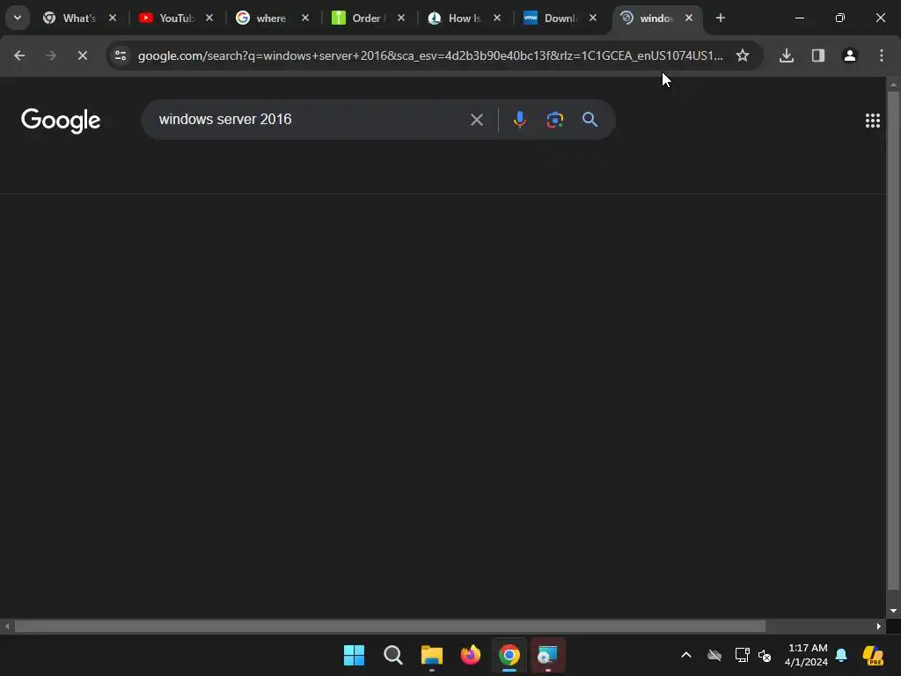Viewport: 901px width, 676px height.
Task: Close the "Order" tab
Action: point(401,18)
